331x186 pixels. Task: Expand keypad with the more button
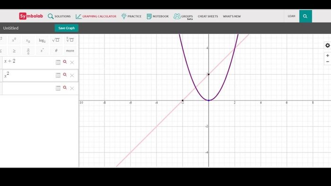point(70,51)
